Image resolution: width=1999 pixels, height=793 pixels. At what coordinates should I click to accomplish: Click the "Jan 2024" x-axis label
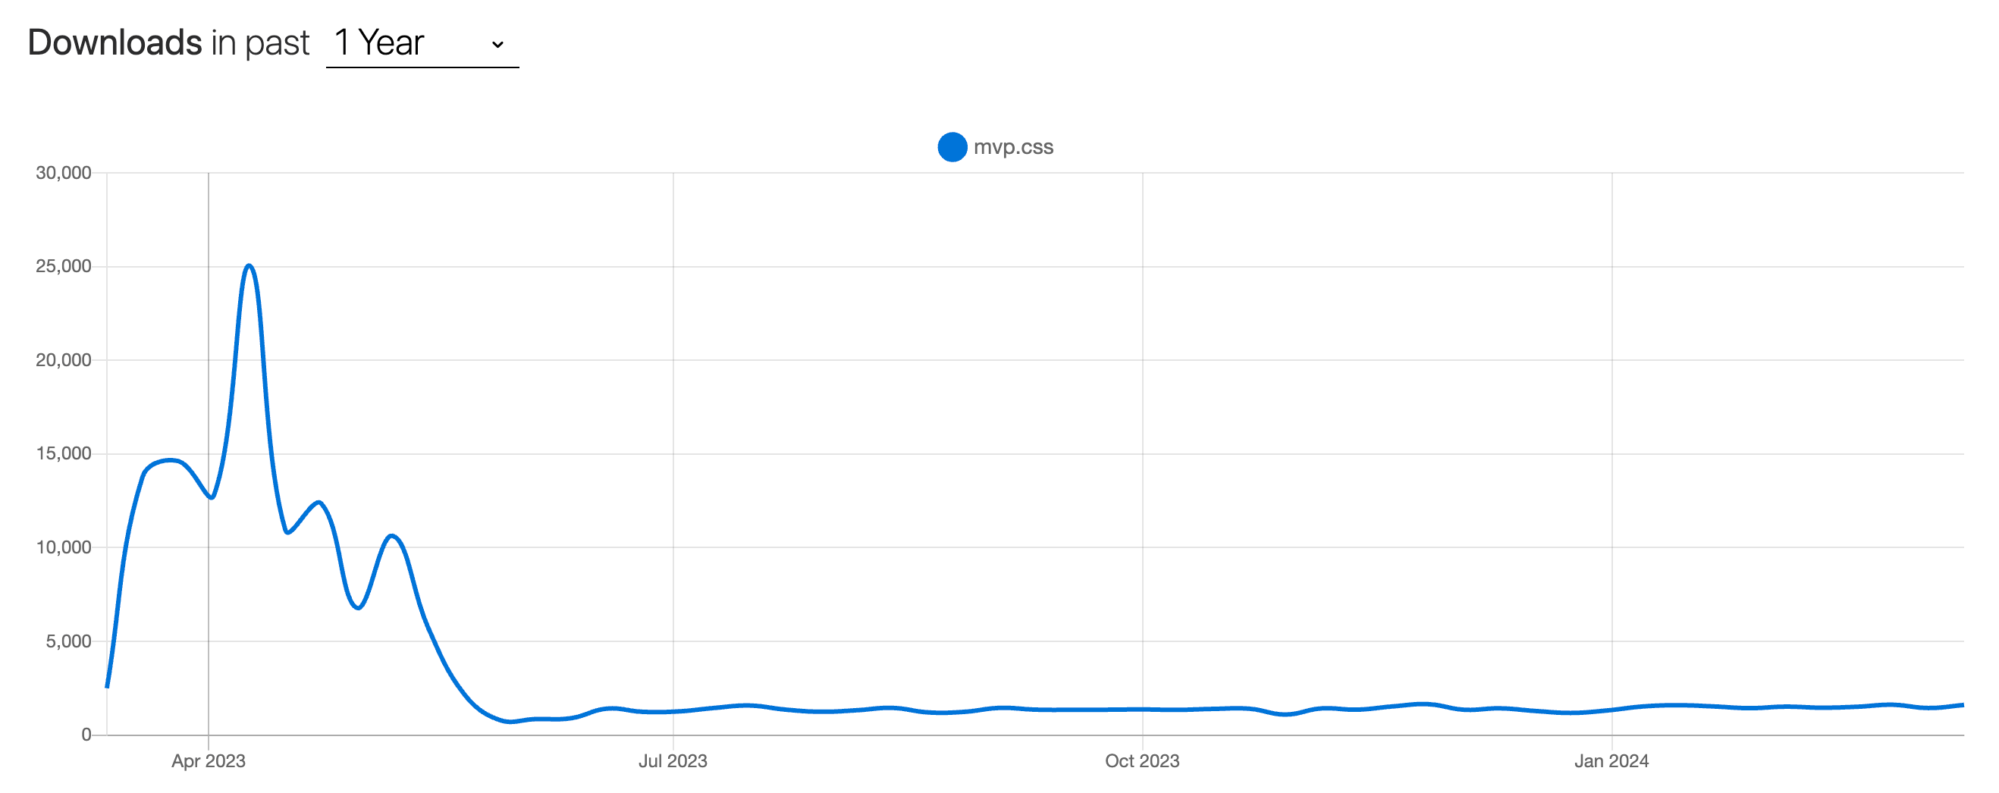[1611, 761]
